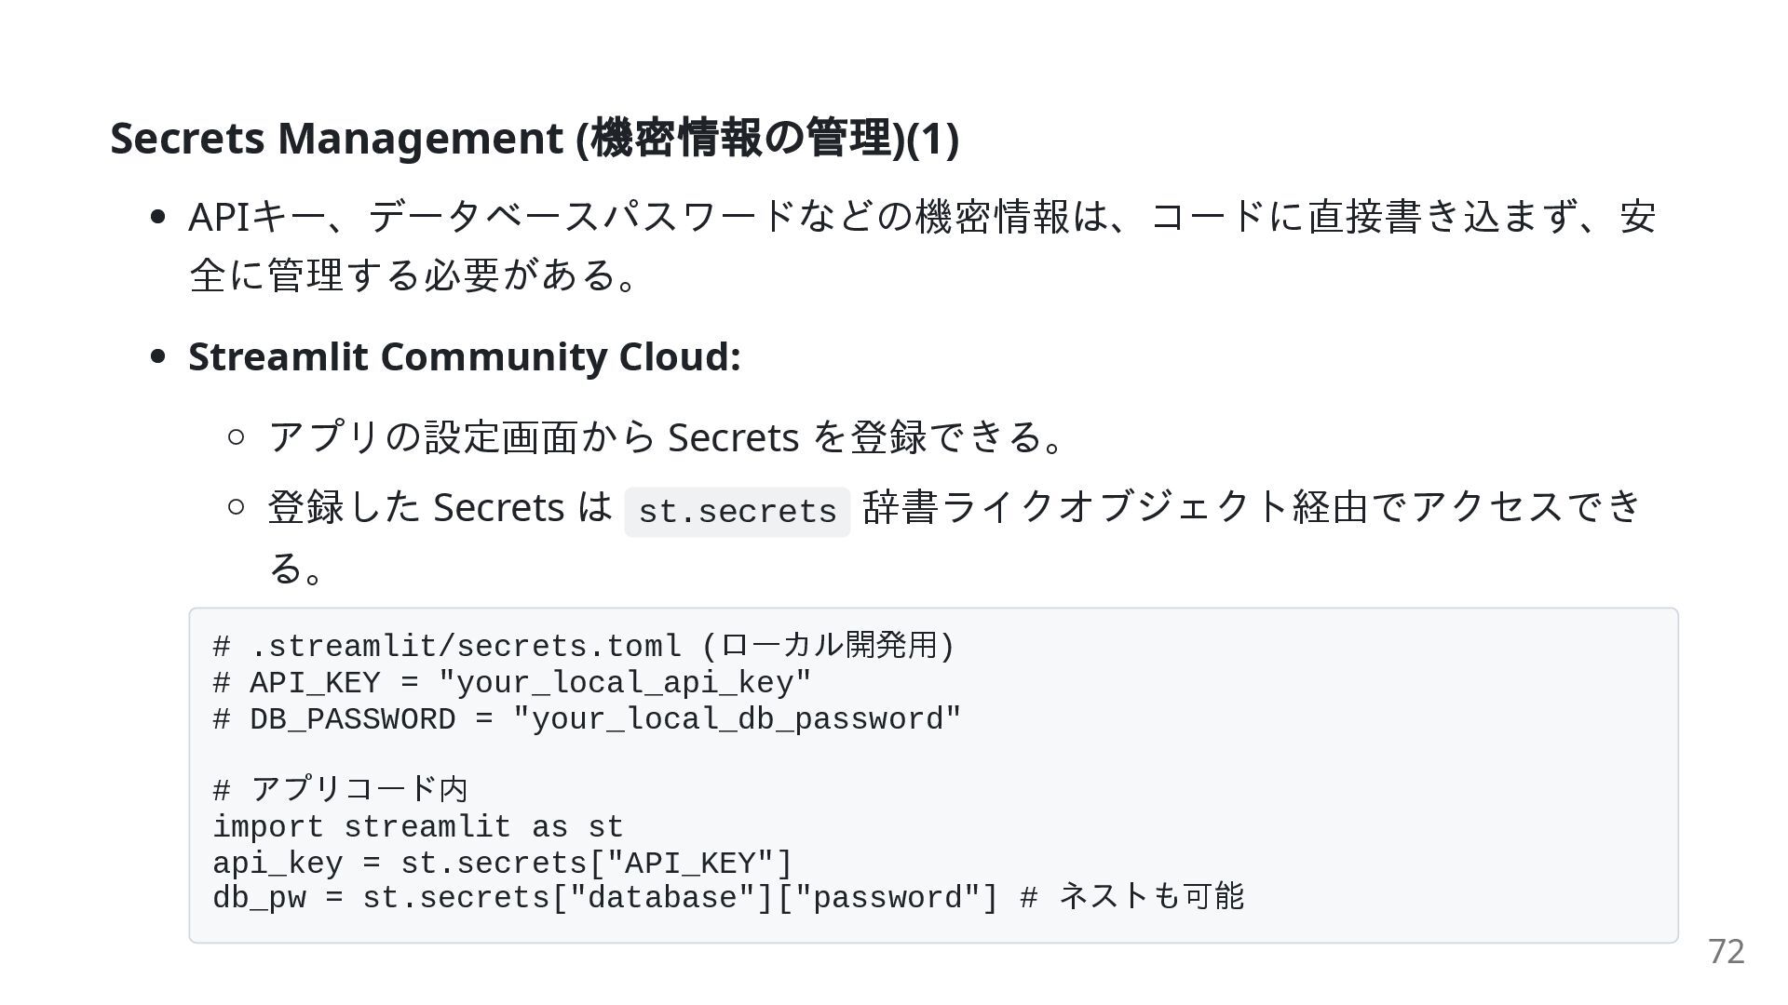Click the "api_key = st.secrets" code line
Image resolution: width=1788 pixels, height=1005 pixels.
click(502, 864)
